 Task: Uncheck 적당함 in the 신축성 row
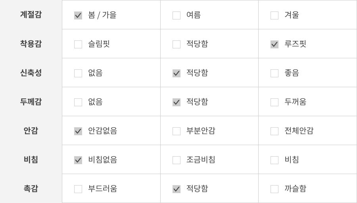(x=177, y=73)
